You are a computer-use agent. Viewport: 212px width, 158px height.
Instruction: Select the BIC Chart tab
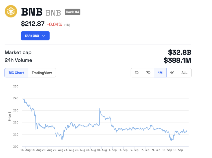click(x=16, y=73)
